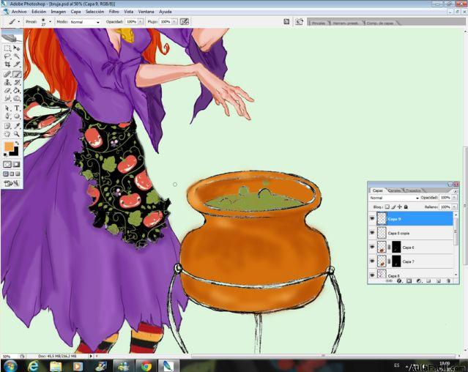Toggle the airbrush option
Viewport: 468px width, 372px height.
pyautogui.click(x=185, y=21)
